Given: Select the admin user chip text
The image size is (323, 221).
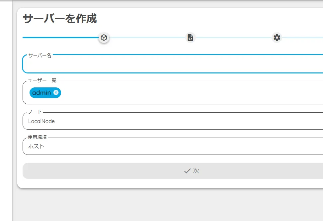Looking at the screenshot, I should 41,93.
